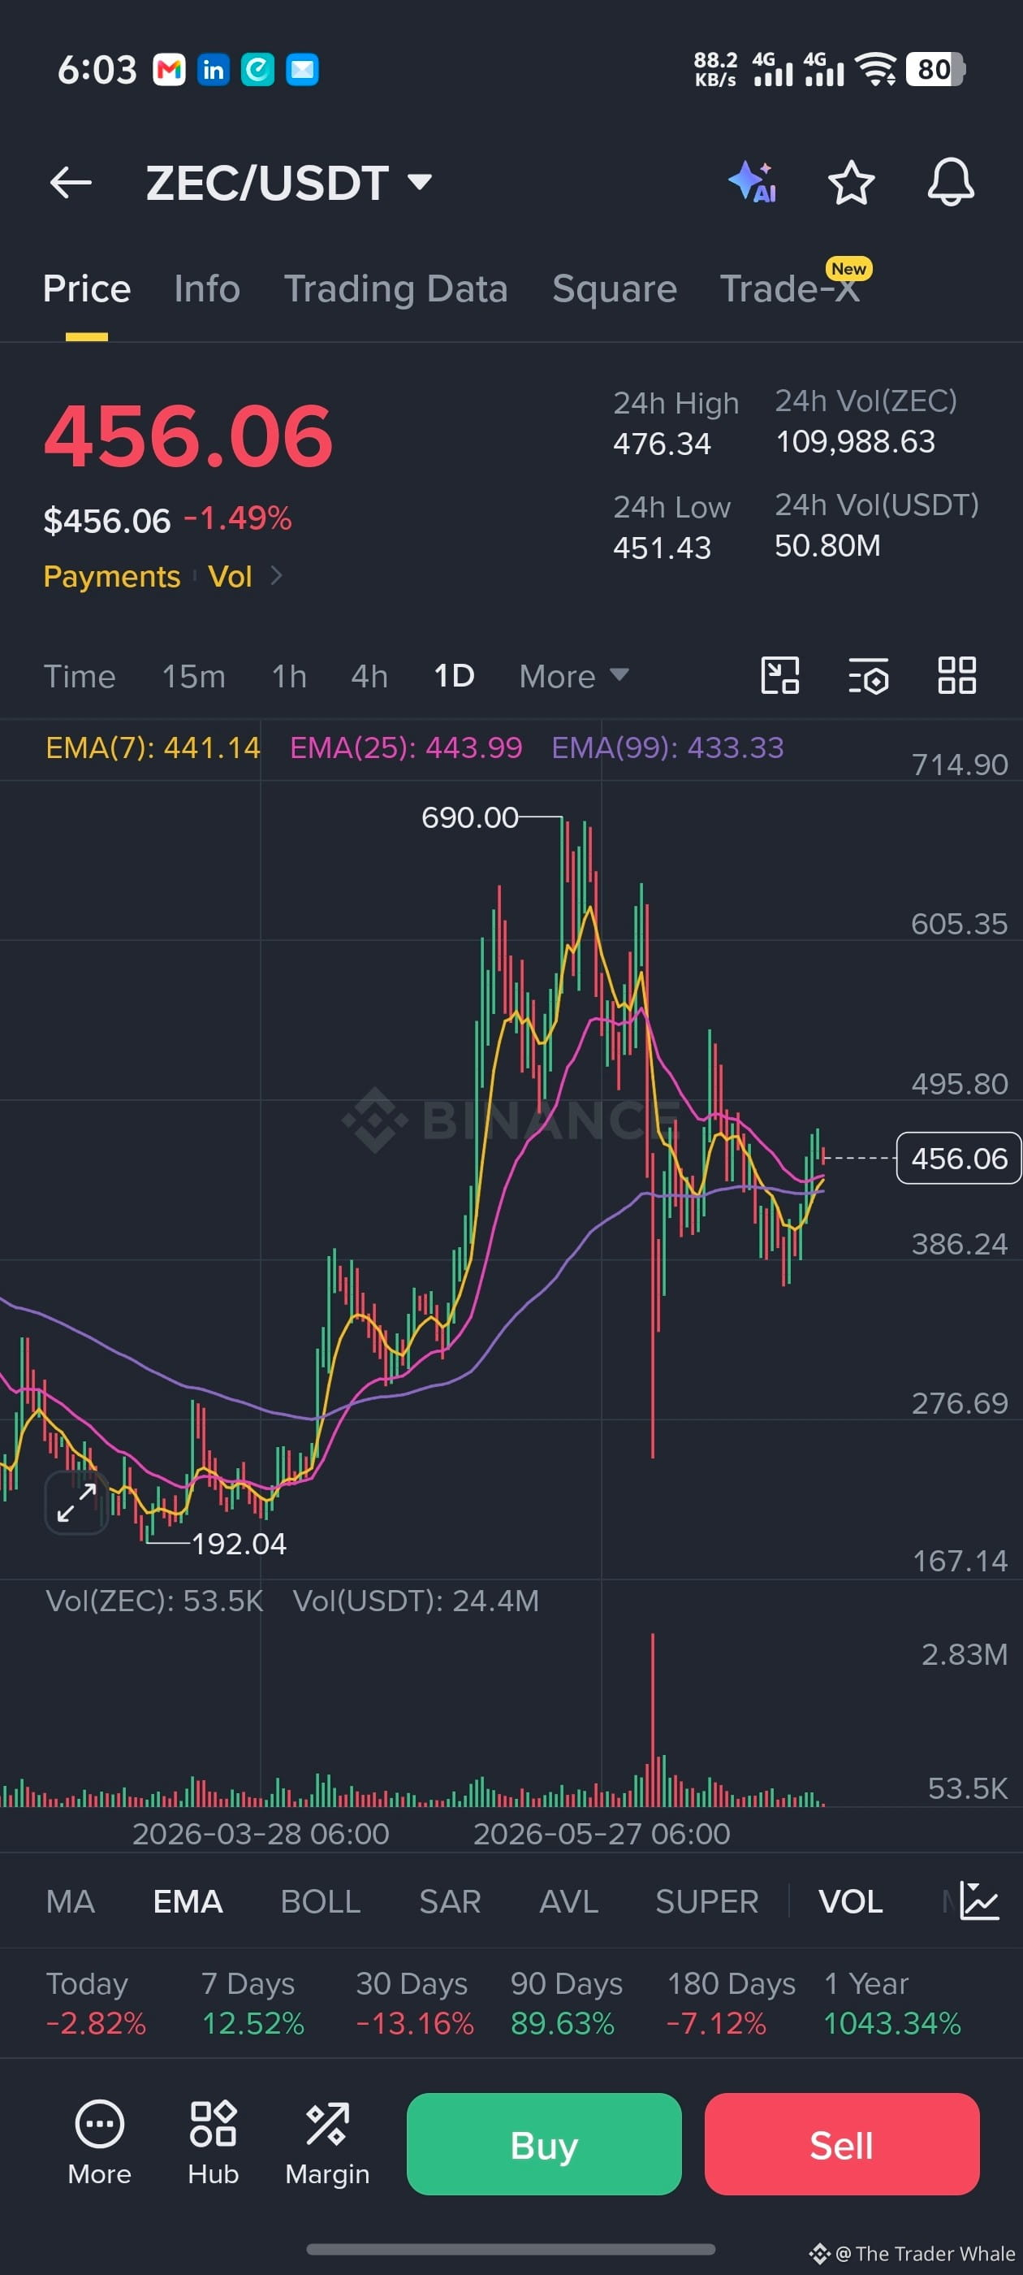1023x2275 pixels.
Task: Tap the 180 Days -7.12% performance
Action: (x=731, y=2004)
